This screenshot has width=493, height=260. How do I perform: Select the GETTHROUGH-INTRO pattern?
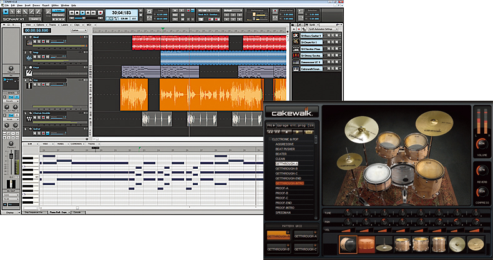(290, 183)
